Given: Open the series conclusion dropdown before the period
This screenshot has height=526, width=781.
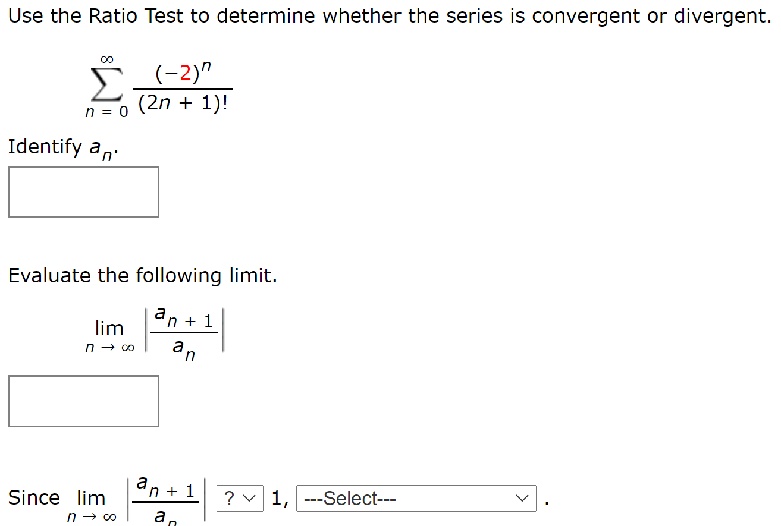Looking at the screenshot, I should [416, 498].
